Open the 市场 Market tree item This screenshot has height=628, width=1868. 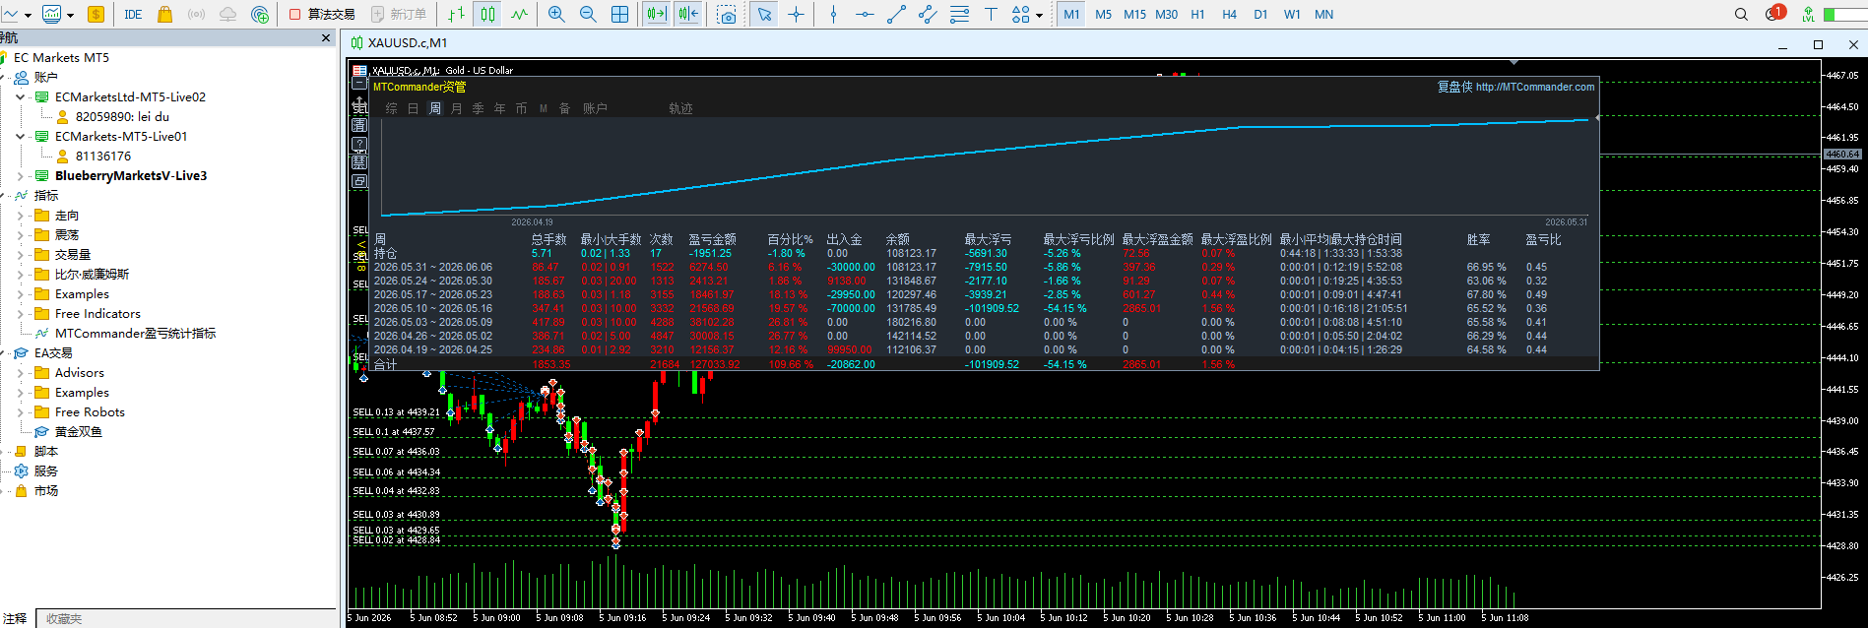click(x=36, y=490)
